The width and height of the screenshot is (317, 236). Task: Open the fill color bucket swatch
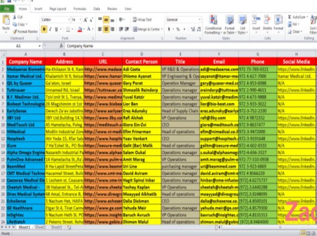tap(80, 29)
